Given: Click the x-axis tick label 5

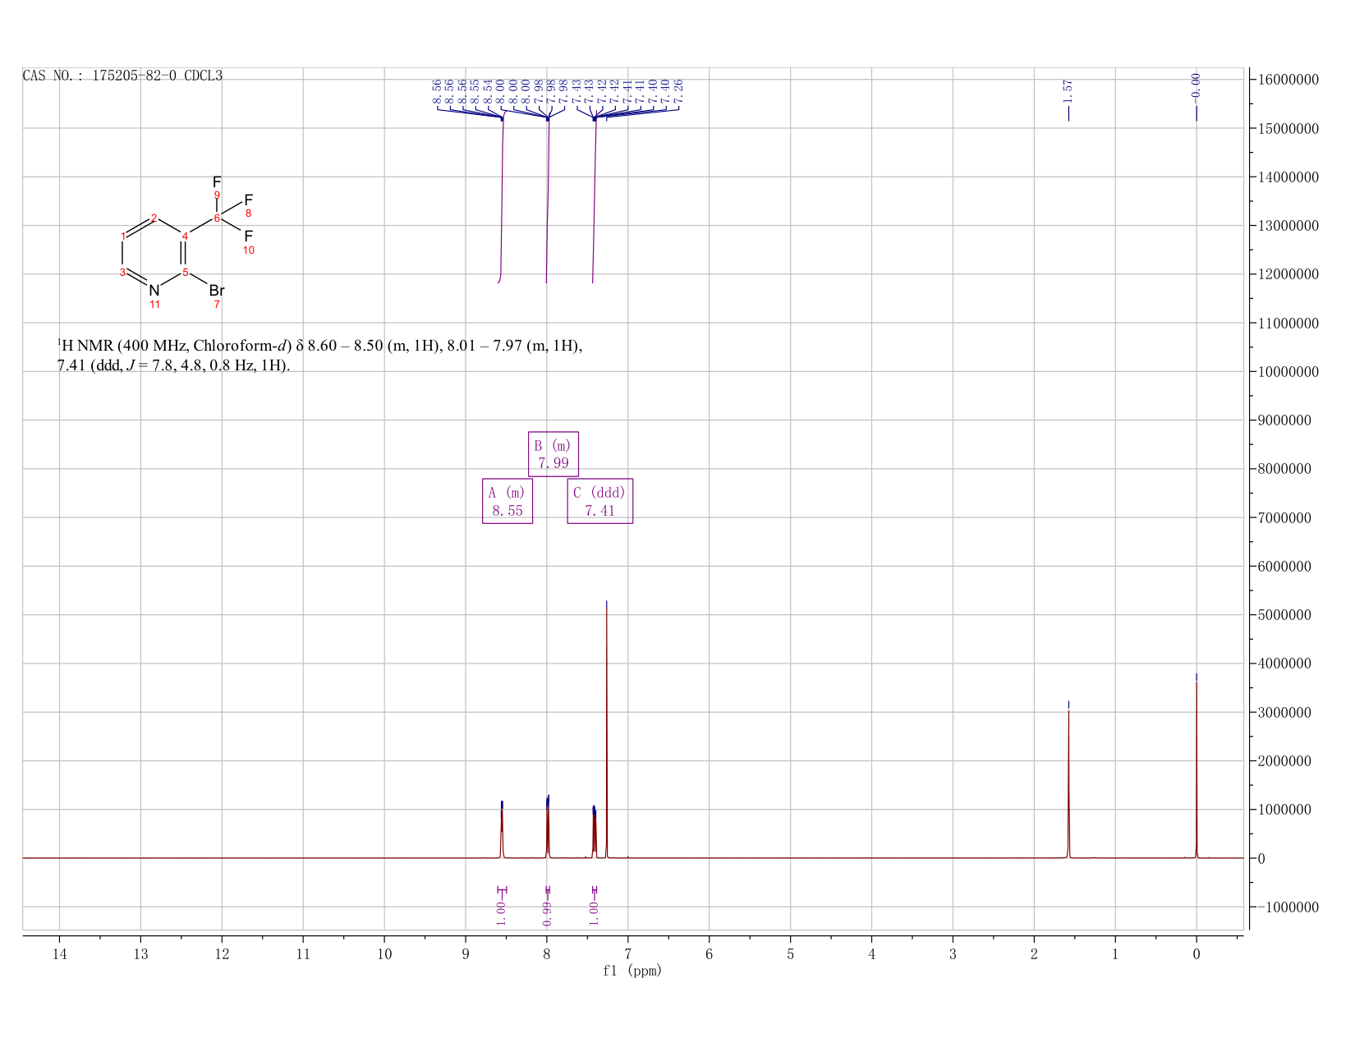Looking at the screenshot, I should point(790,953).
